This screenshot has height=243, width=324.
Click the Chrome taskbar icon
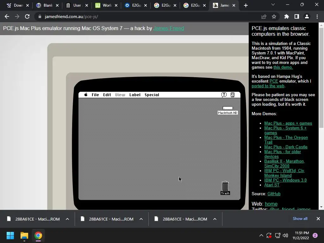[38, 235]
